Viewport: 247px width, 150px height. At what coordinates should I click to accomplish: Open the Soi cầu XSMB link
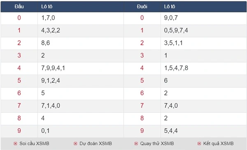(x=34, y=143)
